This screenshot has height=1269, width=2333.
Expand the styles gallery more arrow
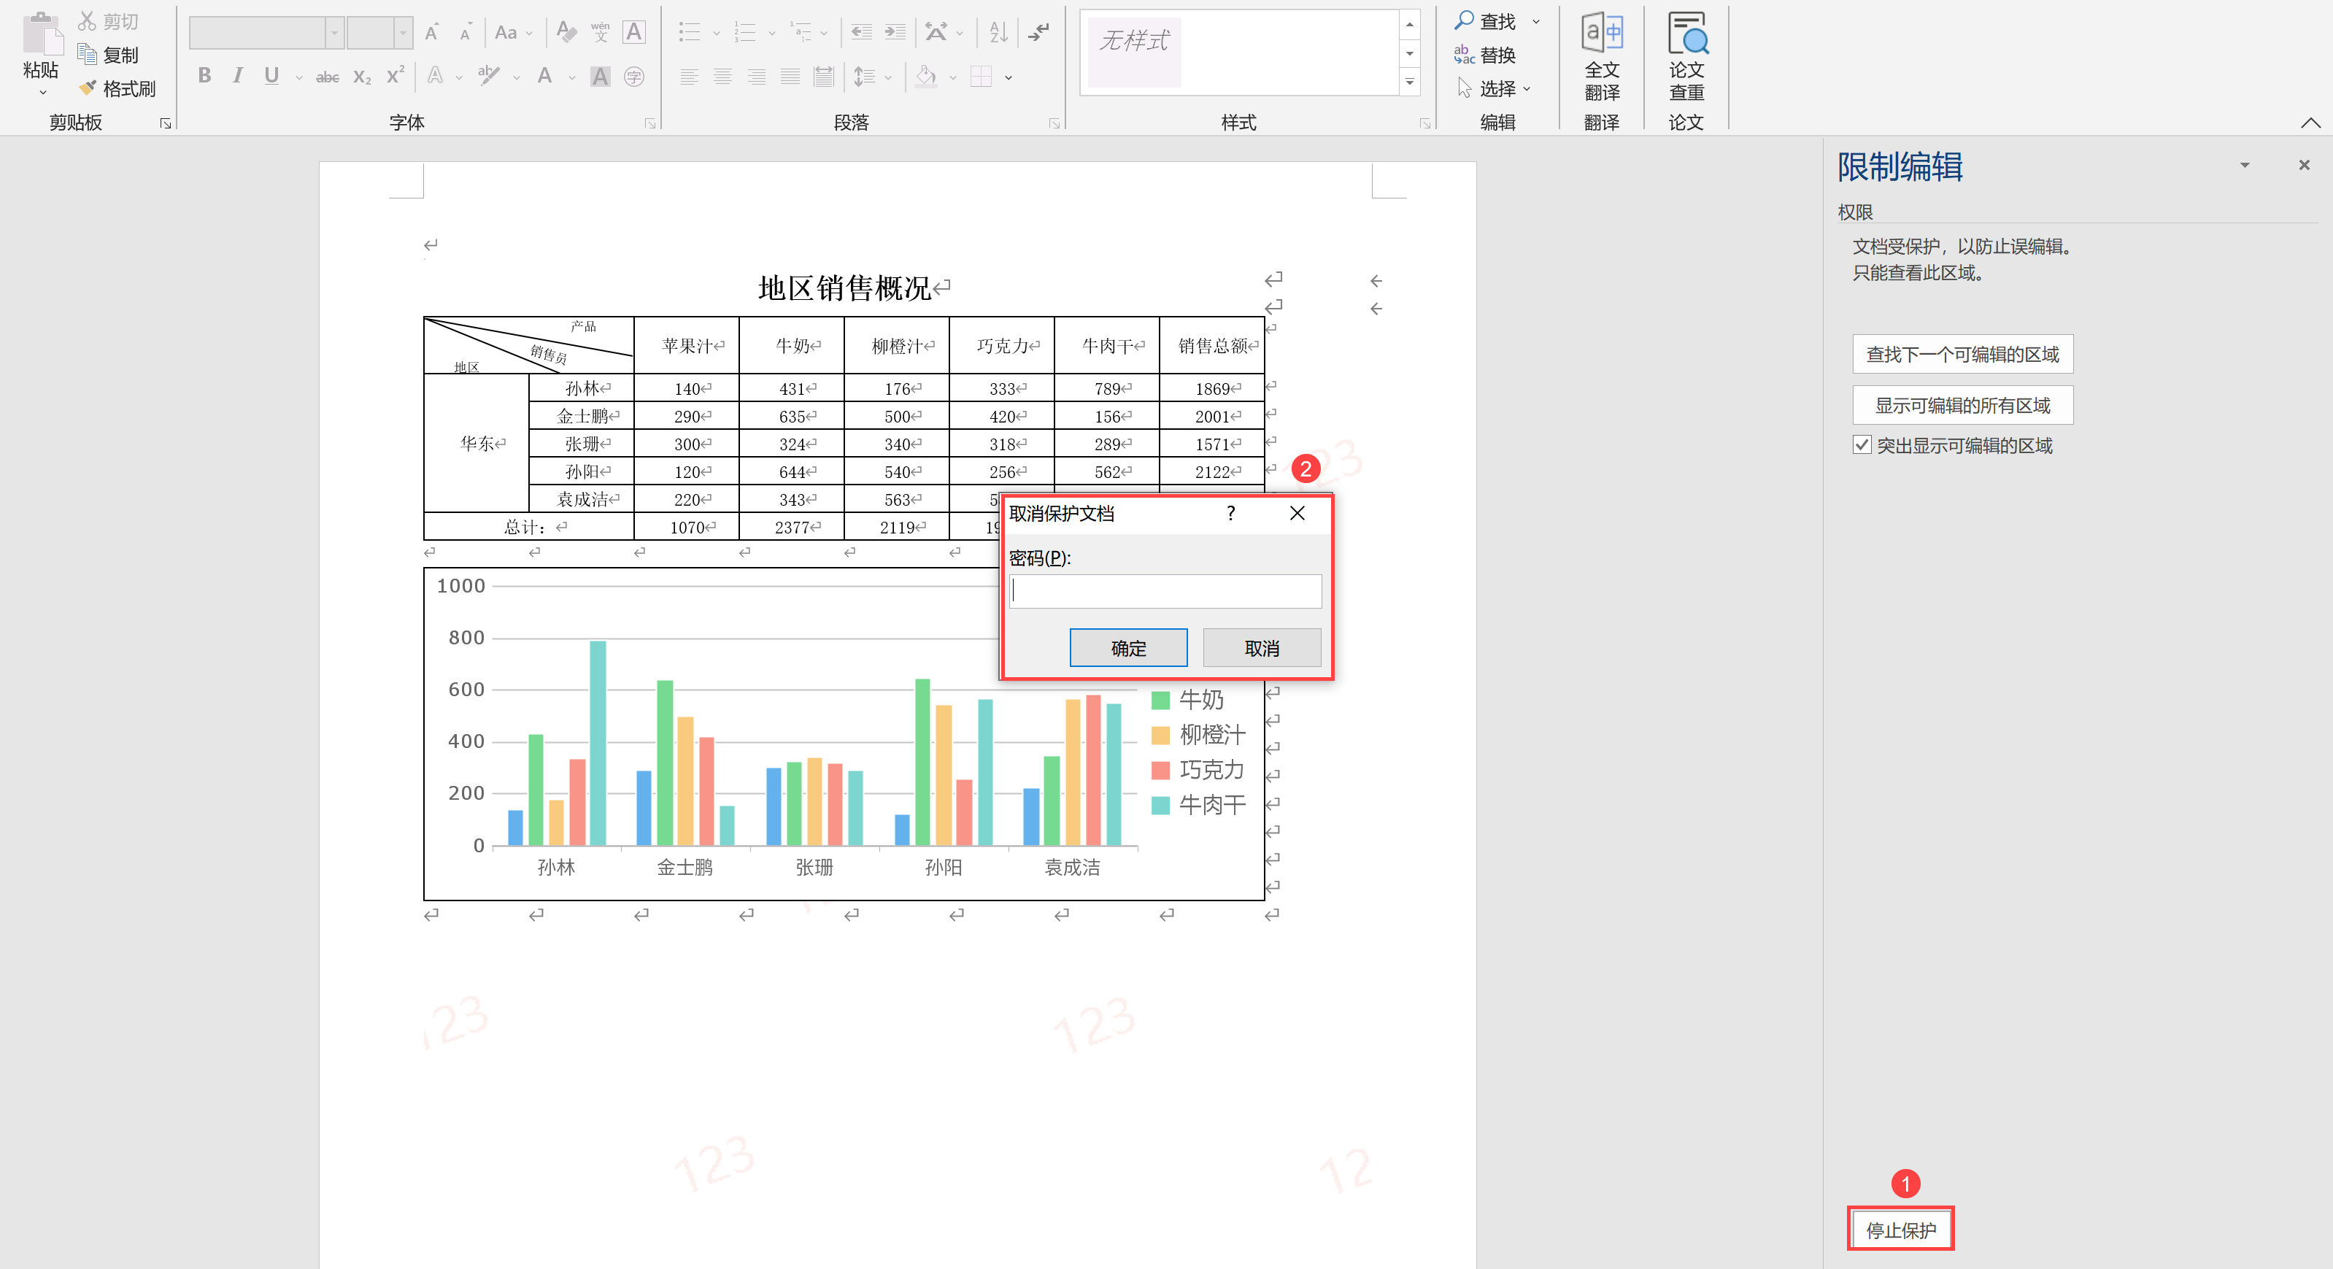click(x=1409, y=82)
